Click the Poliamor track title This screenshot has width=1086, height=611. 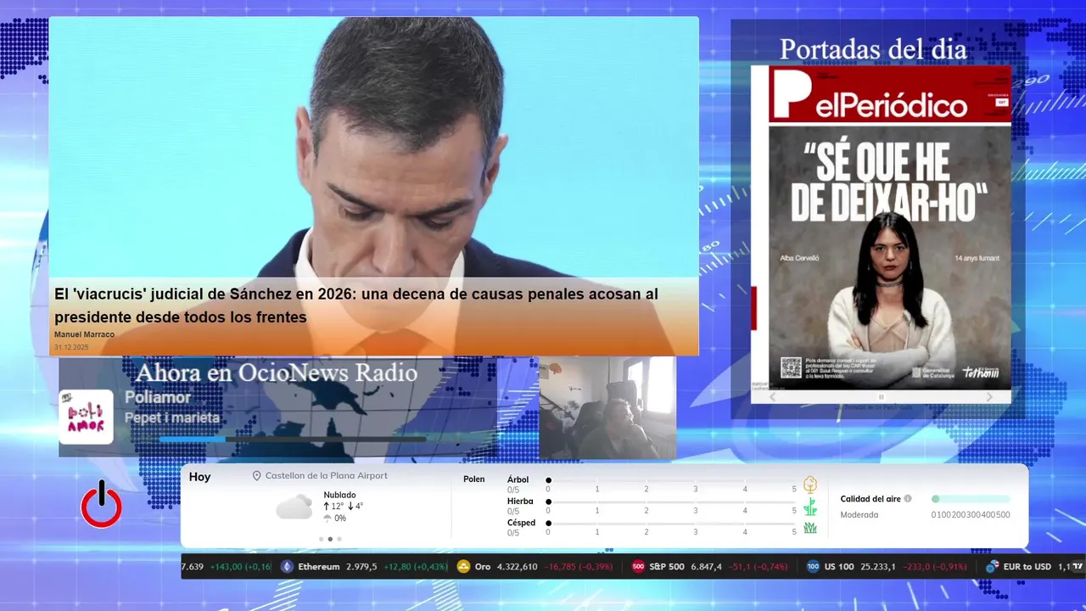[x=158, y=398]
